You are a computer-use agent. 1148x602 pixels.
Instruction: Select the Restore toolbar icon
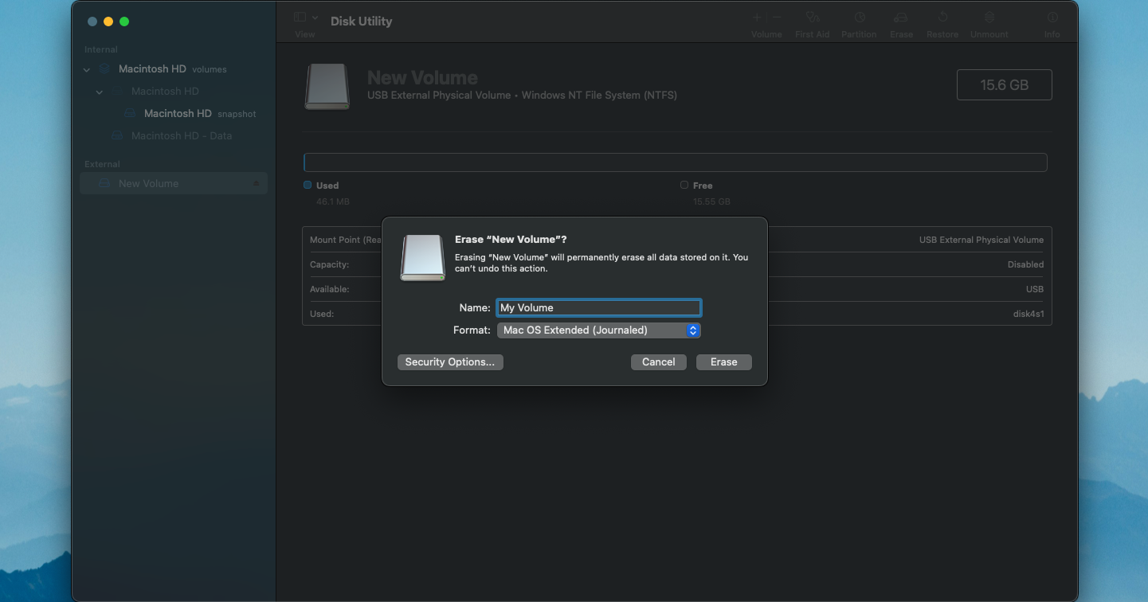[x=942, y=20]
